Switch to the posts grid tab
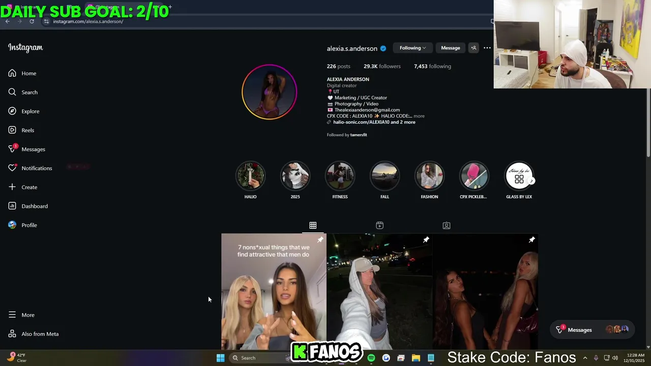651x366 pixels. click(x=313, y=225)
